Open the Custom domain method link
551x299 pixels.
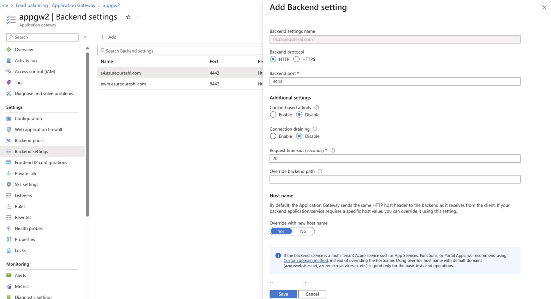click(x=306, y=261)
